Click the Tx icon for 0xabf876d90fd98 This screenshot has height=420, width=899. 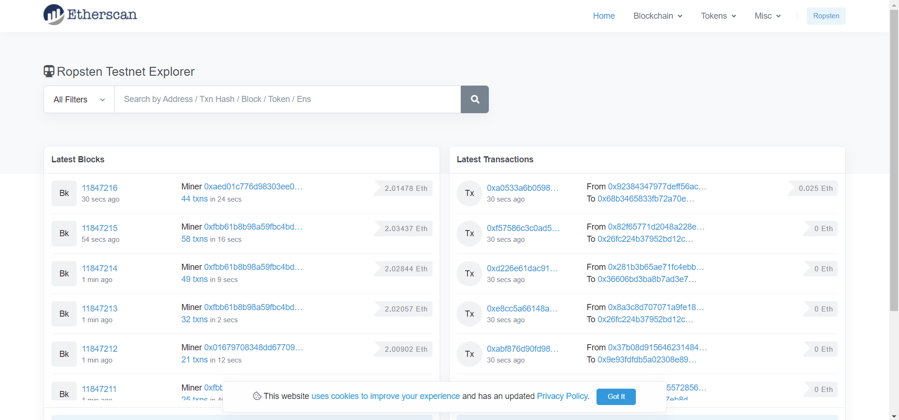(470, 354)
